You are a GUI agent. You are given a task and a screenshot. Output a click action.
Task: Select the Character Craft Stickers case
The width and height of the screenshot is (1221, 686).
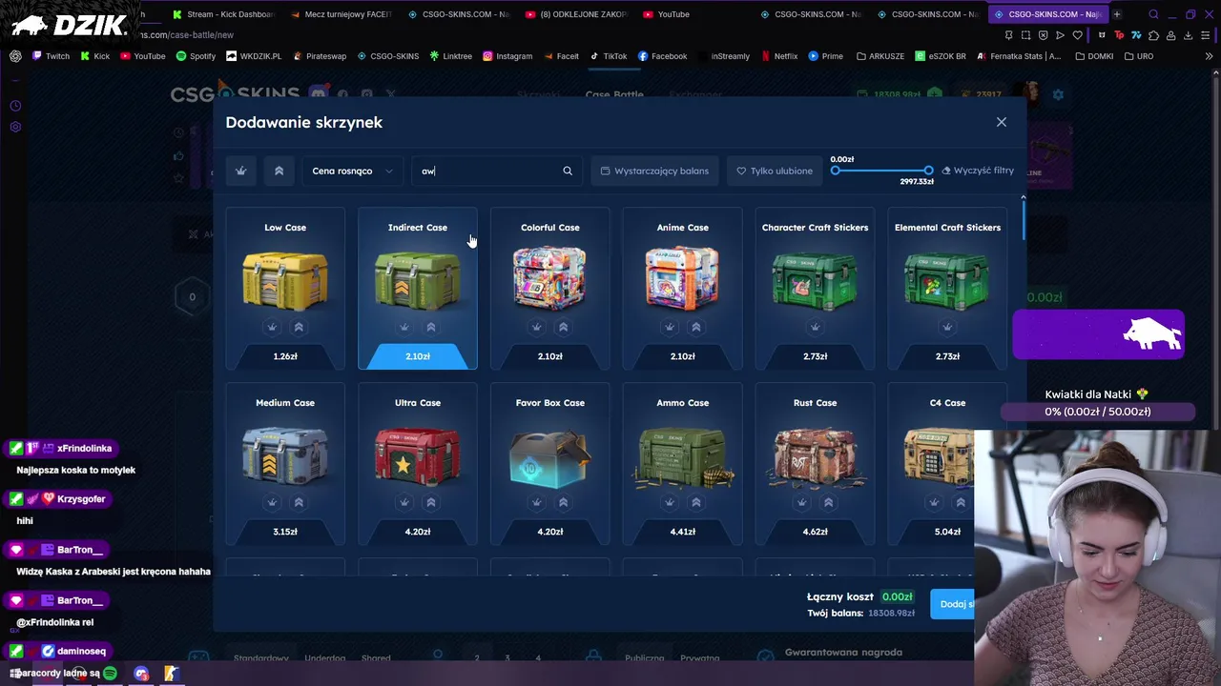pos(815,289)
